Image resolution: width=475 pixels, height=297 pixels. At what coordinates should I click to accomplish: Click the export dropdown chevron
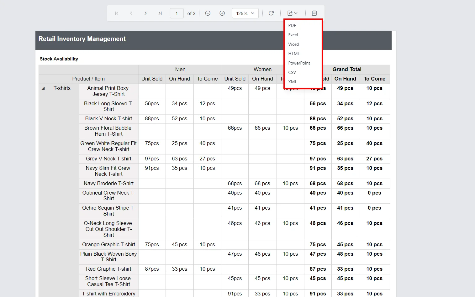pos(295,13)
